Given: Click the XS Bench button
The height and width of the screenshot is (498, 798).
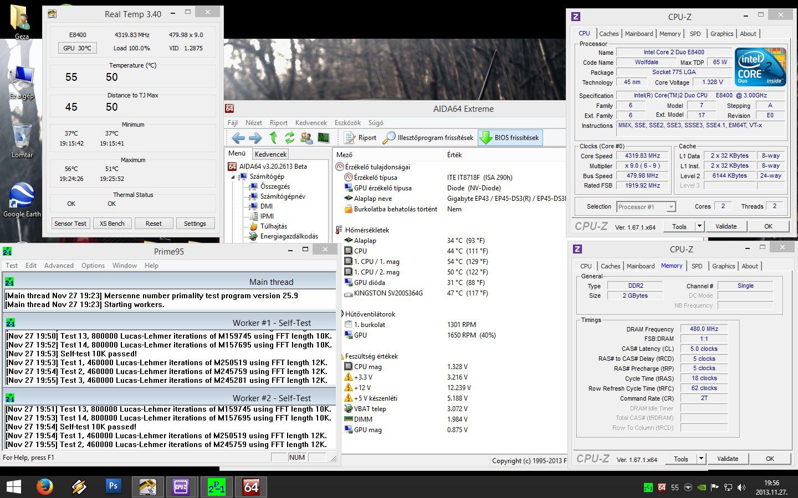Looking at the screenshot, I should (112, 224).
